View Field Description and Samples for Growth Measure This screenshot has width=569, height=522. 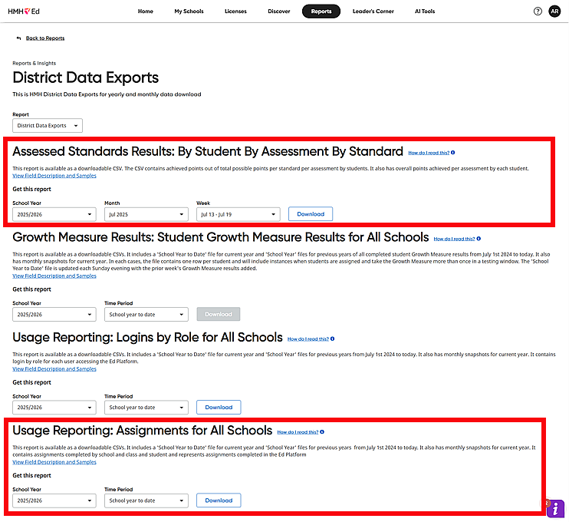[x=54, y=276]
